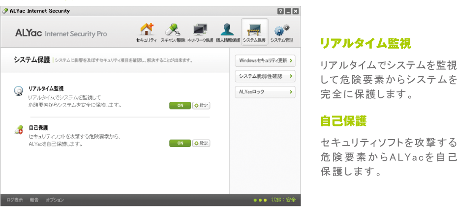Click the 自己保護 capsule shield icon
This screenshot has width=457, height=208.
click(x=18, y=130)
